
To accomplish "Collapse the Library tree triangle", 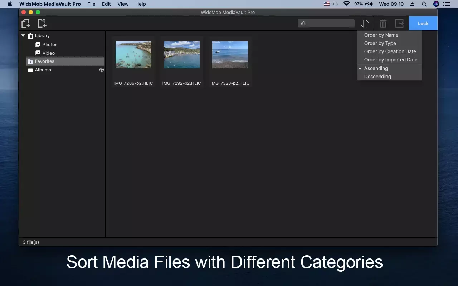I will 23,35.
